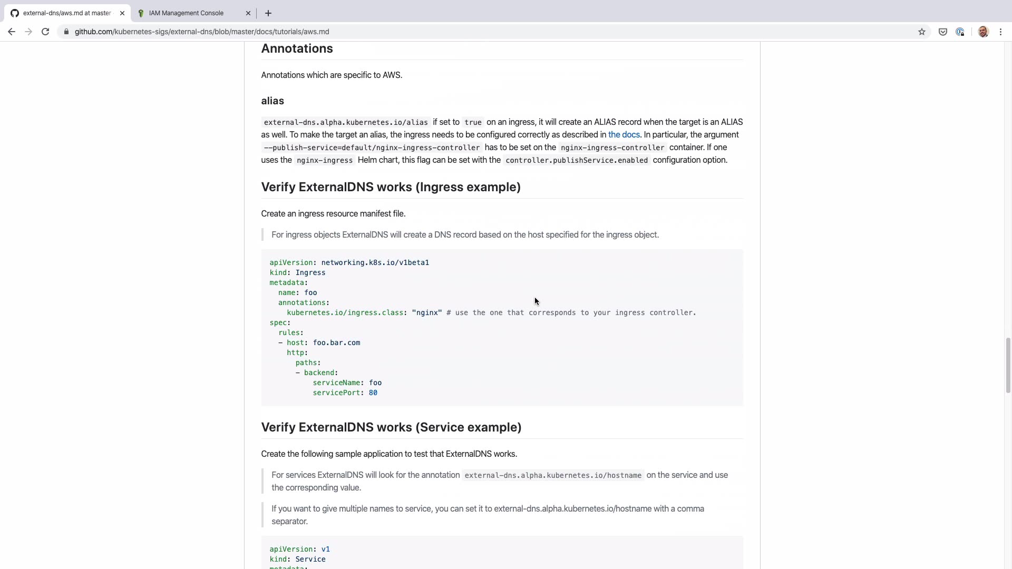Open Chrome's three-dot menu
The image size is (1012, 569).
pos(1000,32)
